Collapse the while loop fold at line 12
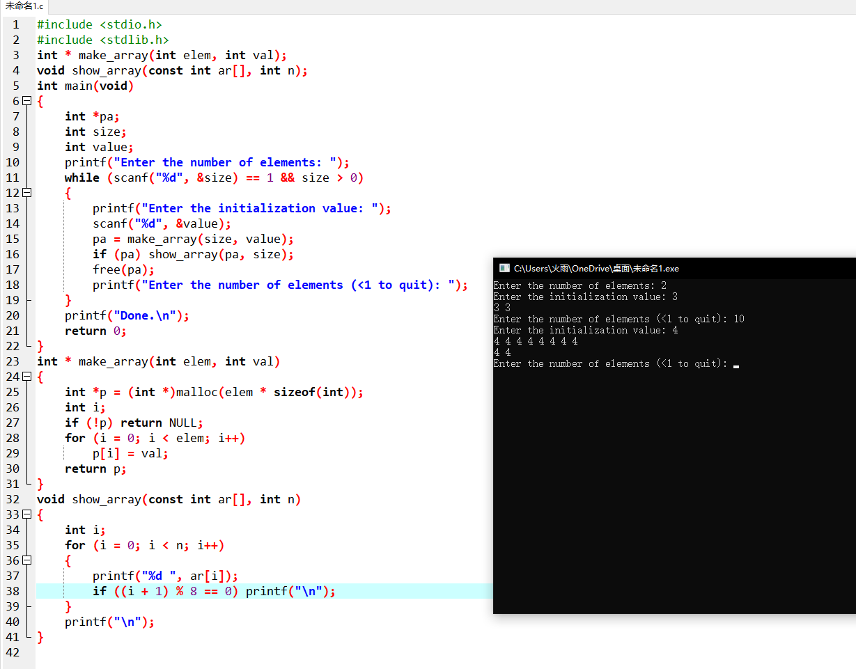The width and height of the screenshot is (856, 669). click(x=27, y=193)
